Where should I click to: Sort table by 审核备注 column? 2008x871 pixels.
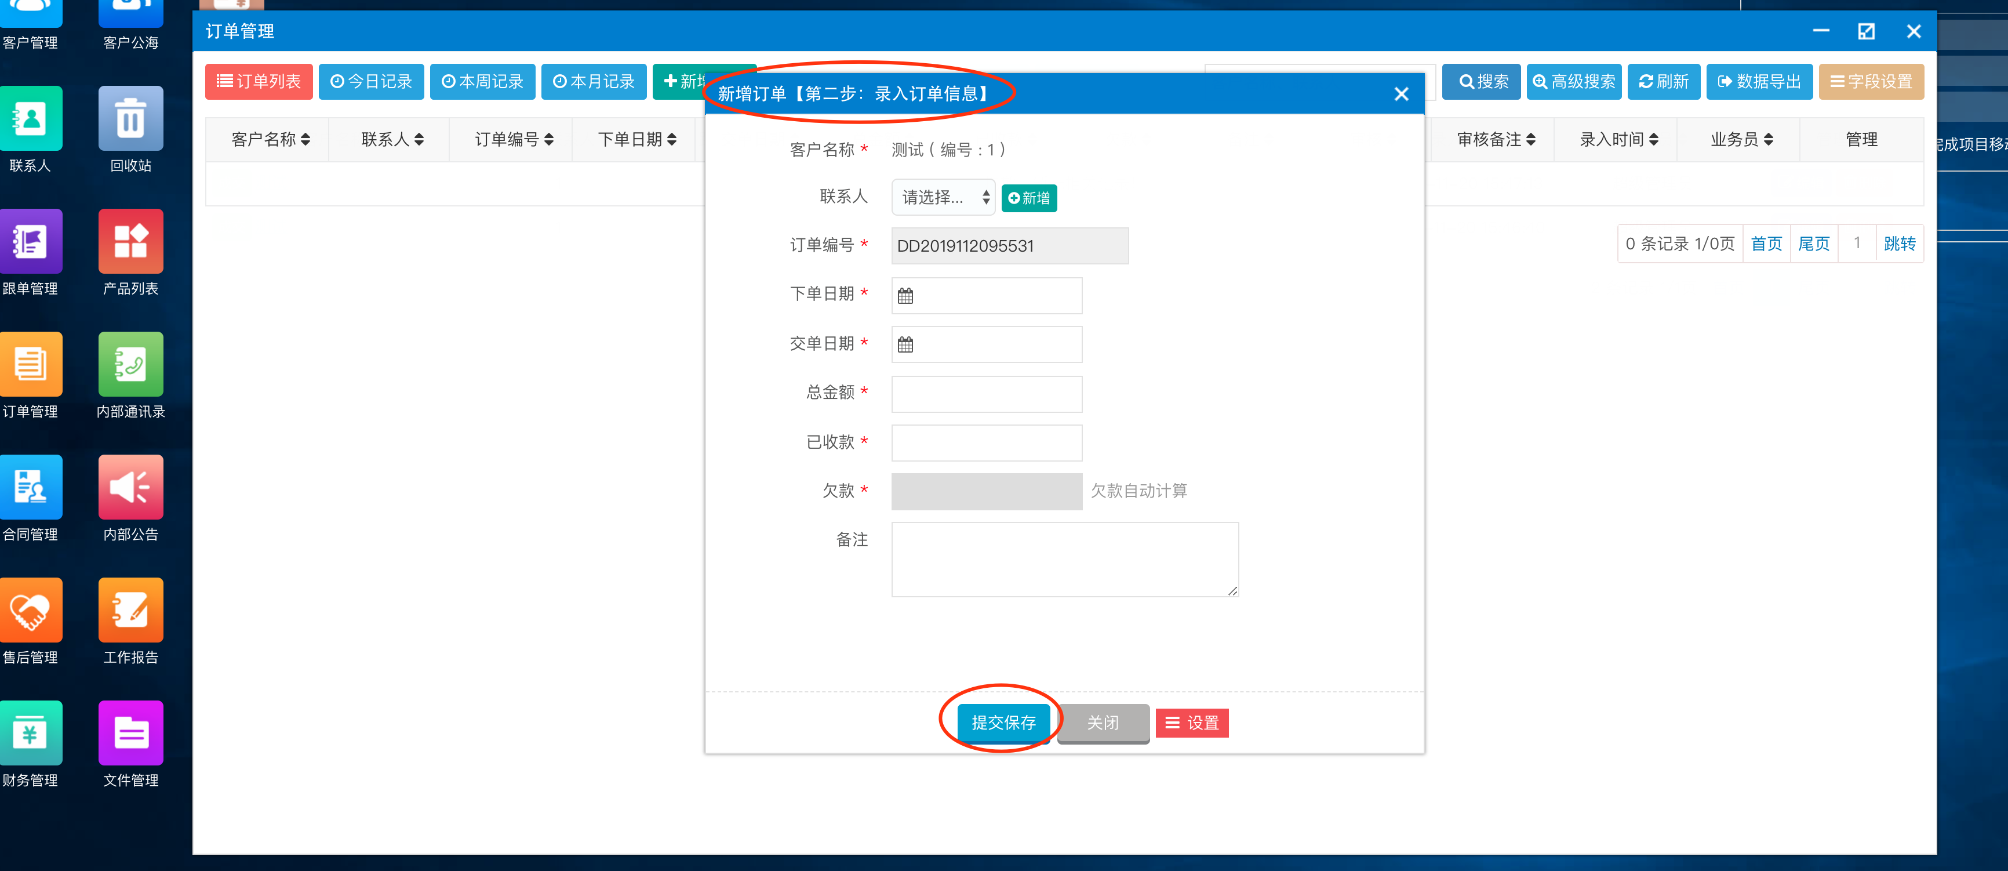pyautogui.click(x=1496, y=140)
